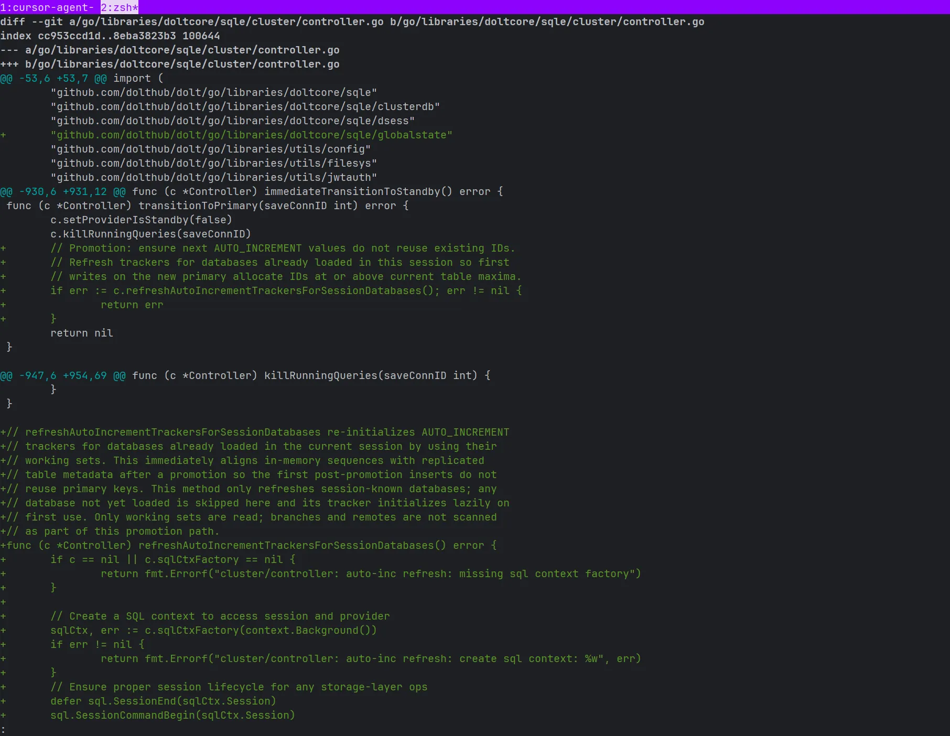Click the new file path line starting with +++
The height and width of the screenshot is (736, 950).
pos(170,64)
